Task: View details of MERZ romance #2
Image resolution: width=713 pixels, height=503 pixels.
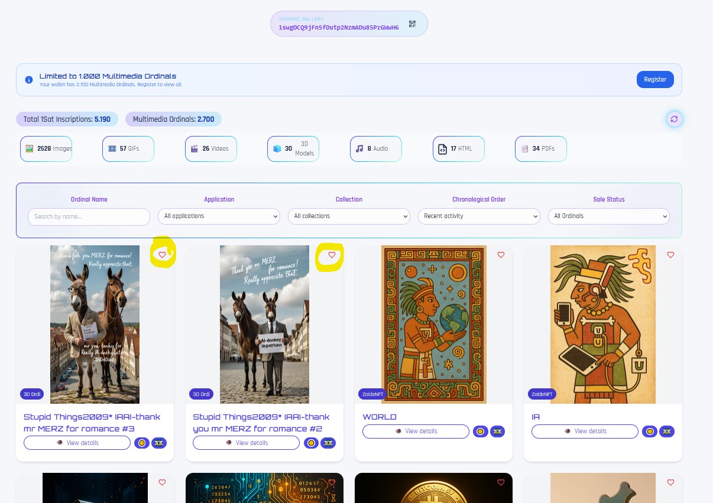Action: (246, 443)
